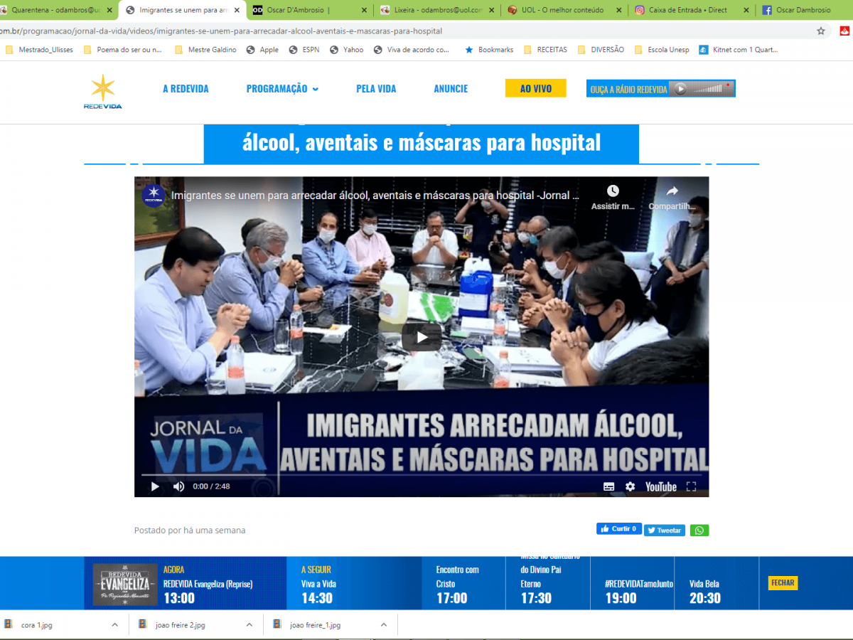Image resolution: width=853 pixels, height=640 pixels.
Task: Open options chevron for joao freire 2.jpg download
Action: [x=249, y=624]
